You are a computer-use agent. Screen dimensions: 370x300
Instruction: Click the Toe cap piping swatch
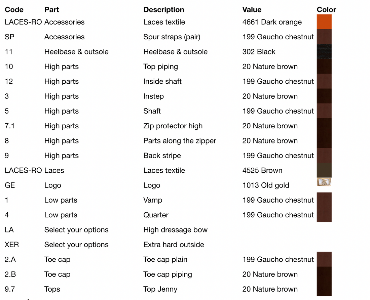[324, 274]
